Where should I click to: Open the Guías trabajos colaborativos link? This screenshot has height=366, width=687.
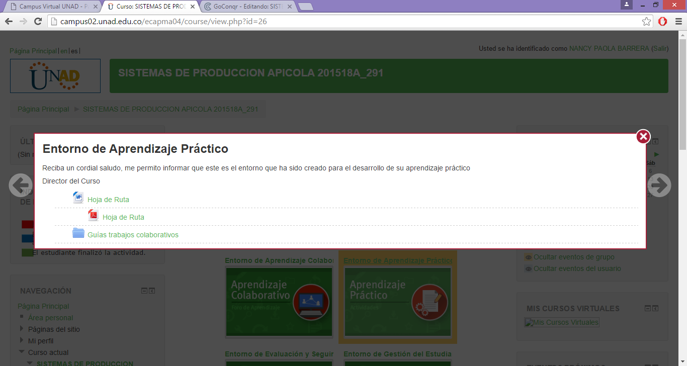point(133,235)
